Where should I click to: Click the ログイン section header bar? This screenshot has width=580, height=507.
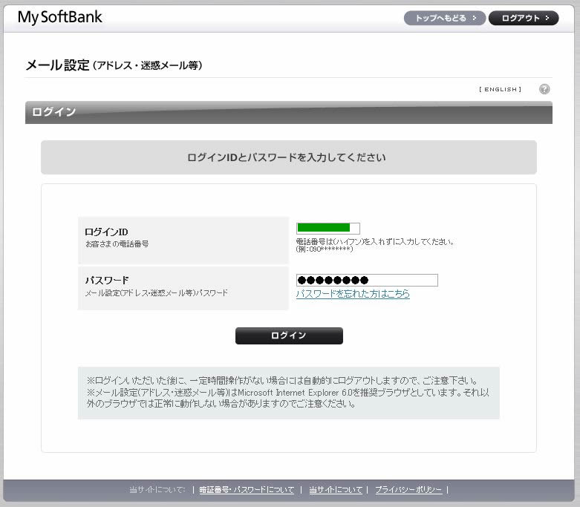click(x=289, y=112)
